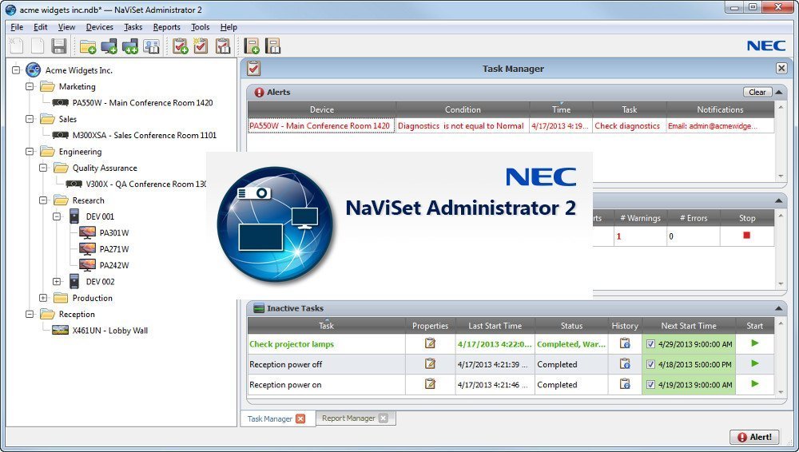
Task: Toggle schedule checkbox for 4/29/2013 9:00:00 AM
Action: pos(650,344)
